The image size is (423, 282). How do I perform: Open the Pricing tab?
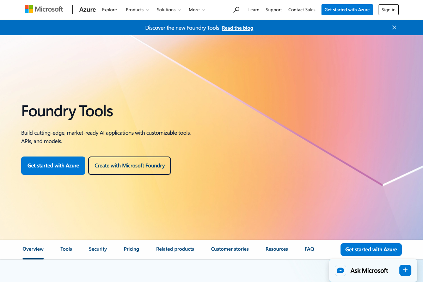click(131, 249)
